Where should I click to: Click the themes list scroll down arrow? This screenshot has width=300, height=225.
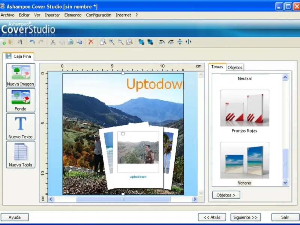point(285,183)
